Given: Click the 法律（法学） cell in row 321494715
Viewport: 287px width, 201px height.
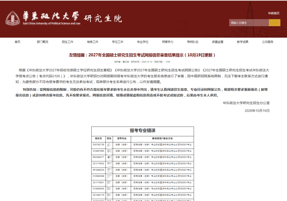Looking at the screenshot, I should click(121, 195).
